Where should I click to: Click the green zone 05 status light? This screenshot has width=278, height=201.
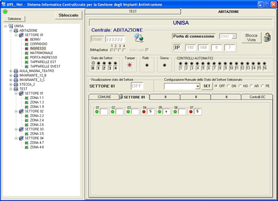point(160,112)
